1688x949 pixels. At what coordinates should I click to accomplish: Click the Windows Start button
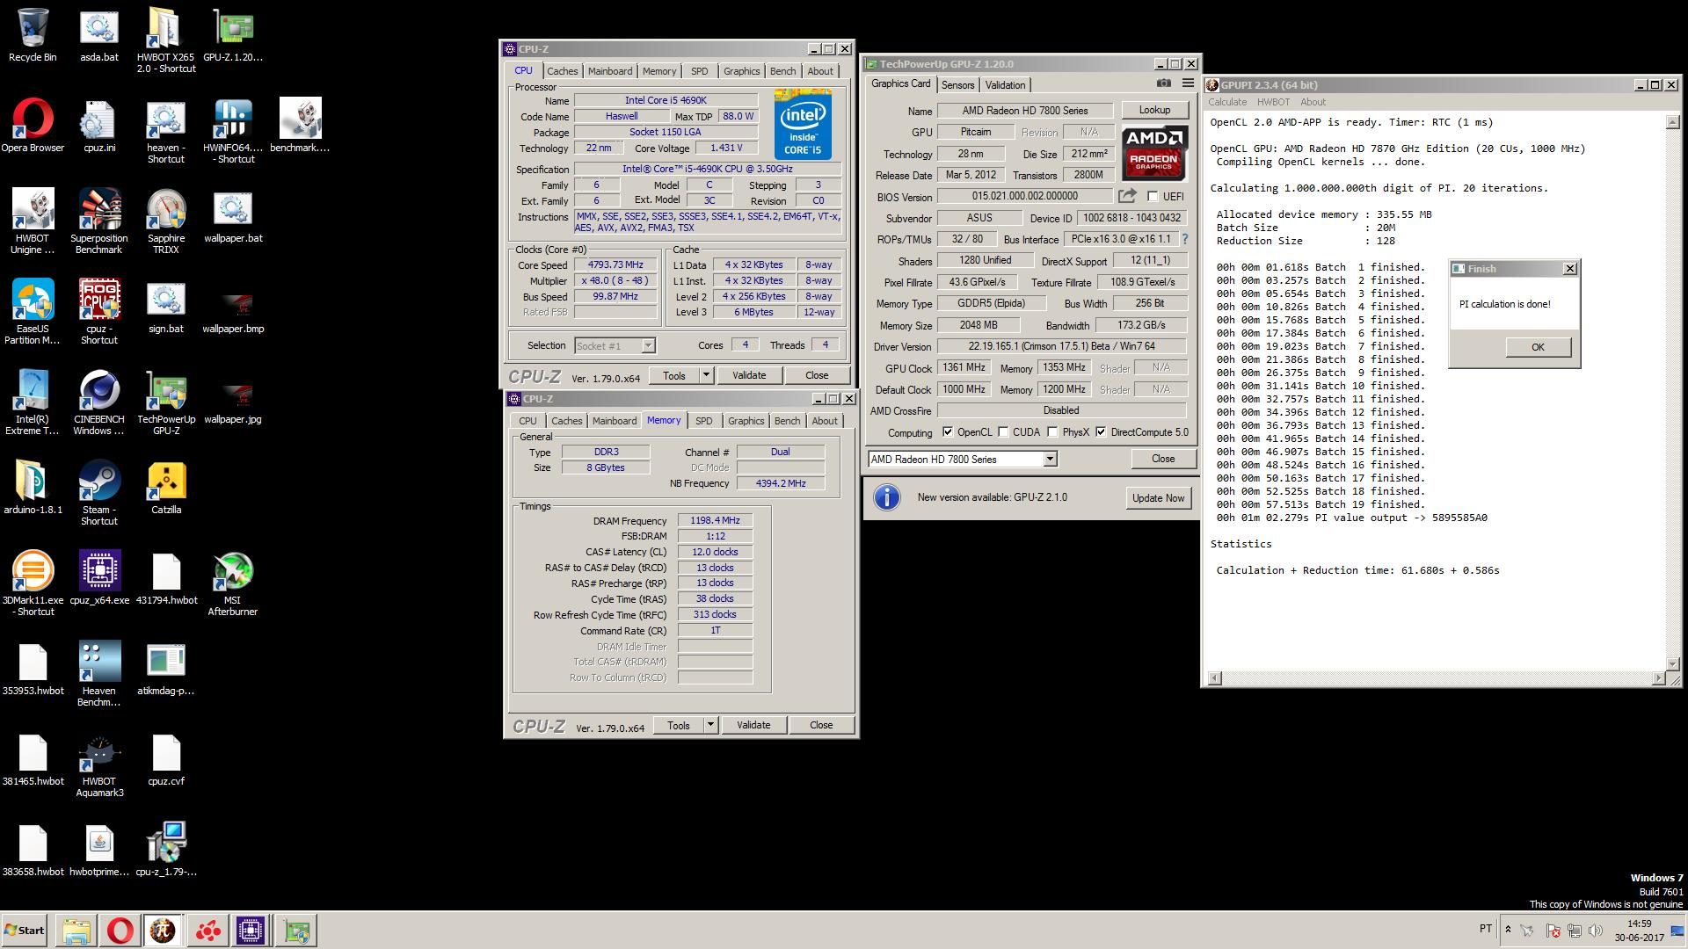pos(25,931)
